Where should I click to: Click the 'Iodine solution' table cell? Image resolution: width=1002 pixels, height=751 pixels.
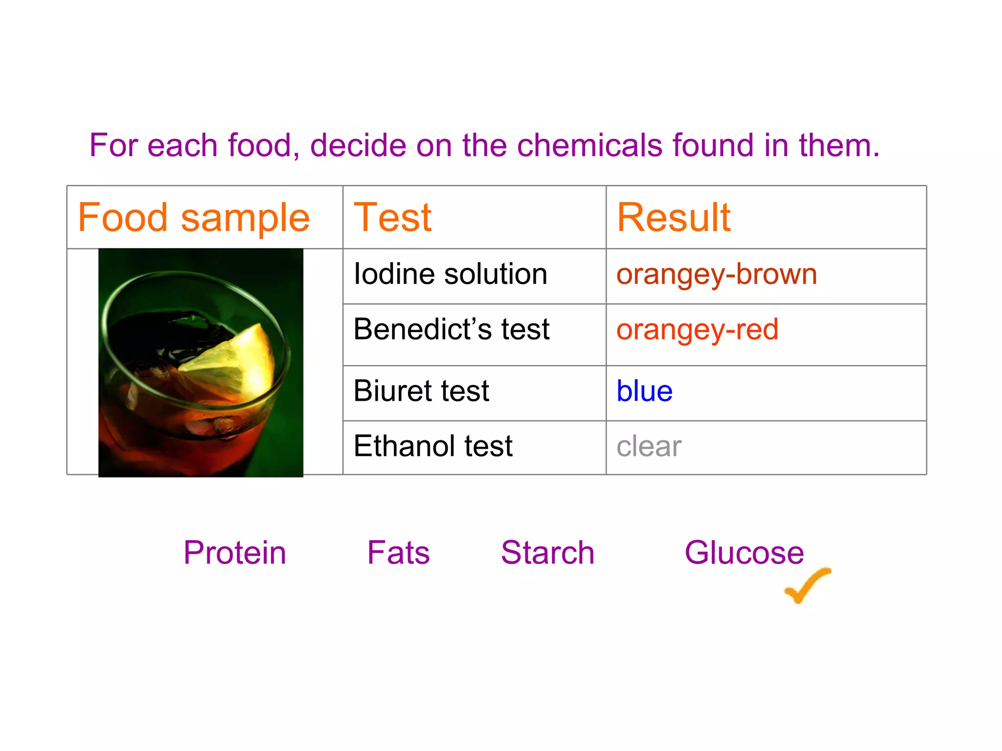[450, 274]
